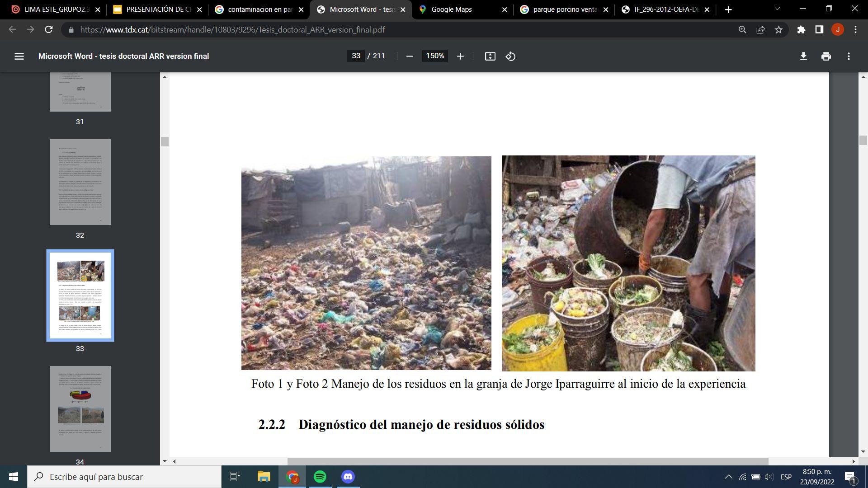Viewport: 868px width, 488px height.
Task: Select the page 32 thumbnail
Action: (80, 182)
